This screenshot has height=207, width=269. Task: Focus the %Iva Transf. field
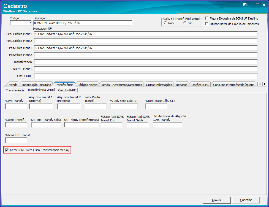(x=16, y=106)
